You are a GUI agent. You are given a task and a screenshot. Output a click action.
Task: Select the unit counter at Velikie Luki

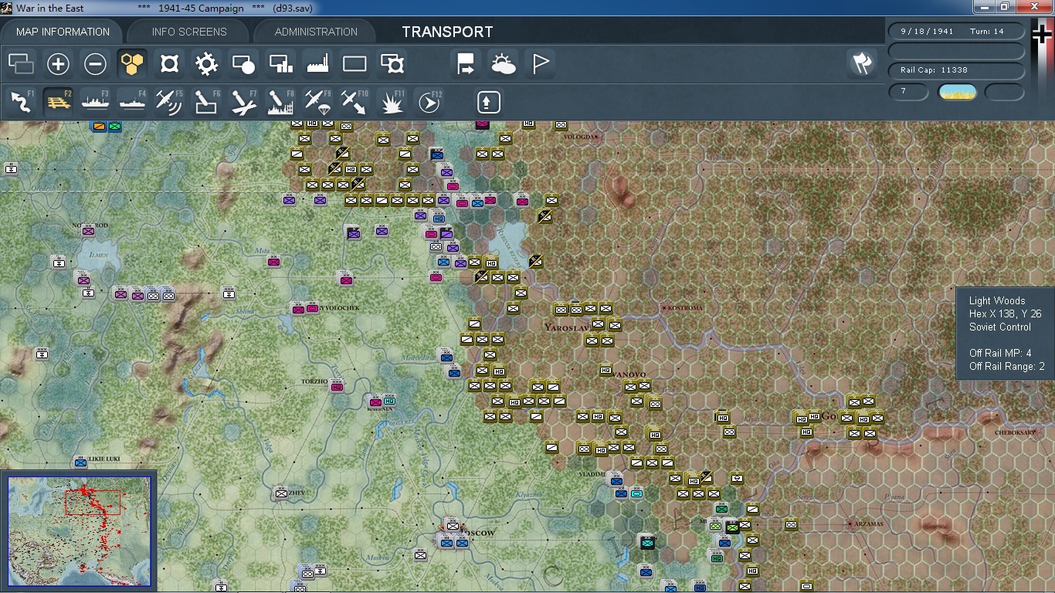80,463
